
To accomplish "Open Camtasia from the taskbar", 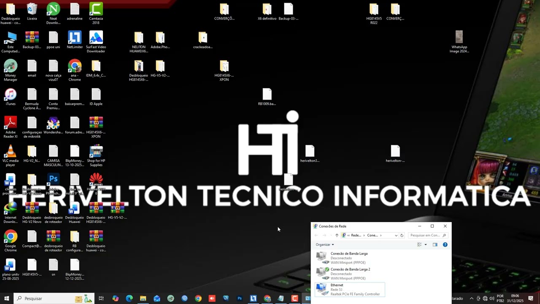I will click(295, 299).
